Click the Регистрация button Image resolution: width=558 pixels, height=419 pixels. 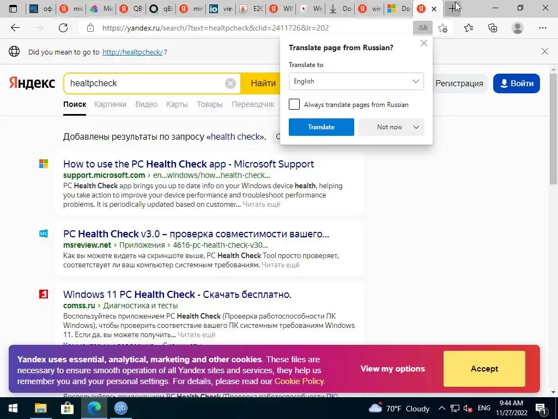[x=459, y=83]
